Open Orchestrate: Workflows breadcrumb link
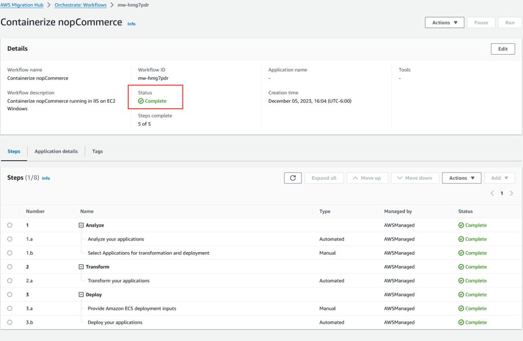 [x=80, y=5]
